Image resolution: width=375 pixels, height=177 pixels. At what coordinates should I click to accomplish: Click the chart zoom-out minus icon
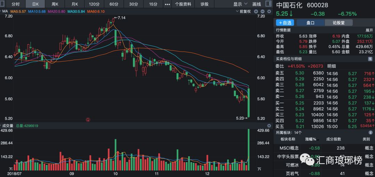262,11
